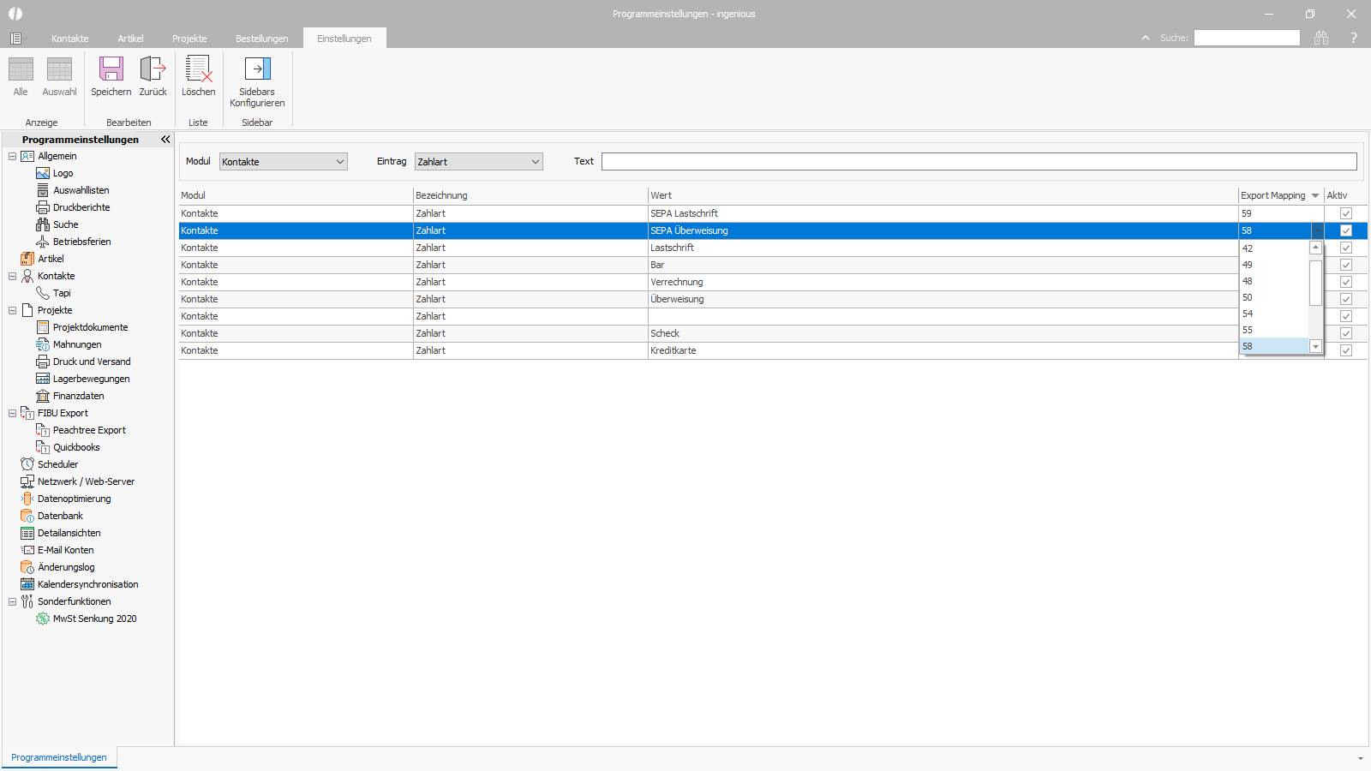Click the Export Mapping list scrollbar down arrow
Viewport: 1371px width, 771px height.
pos(1315,347)
